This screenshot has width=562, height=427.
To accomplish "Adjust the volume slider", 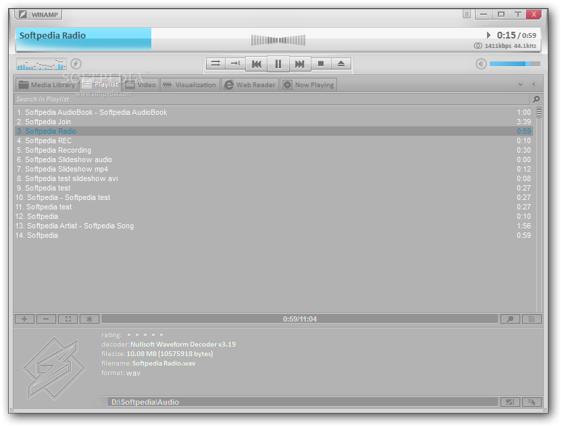I will (x=515, y=64).
